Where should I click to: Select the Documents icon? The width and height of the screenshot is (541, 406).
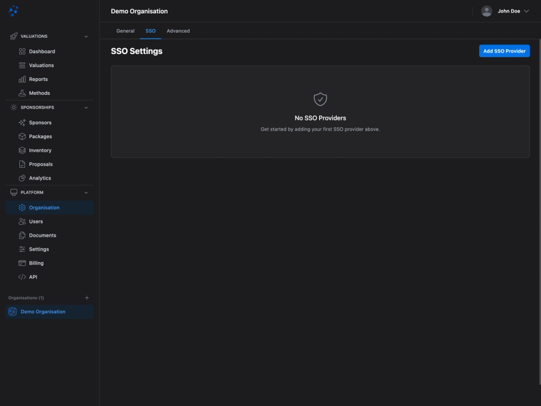pyautogui.click(x=22, y=235)
